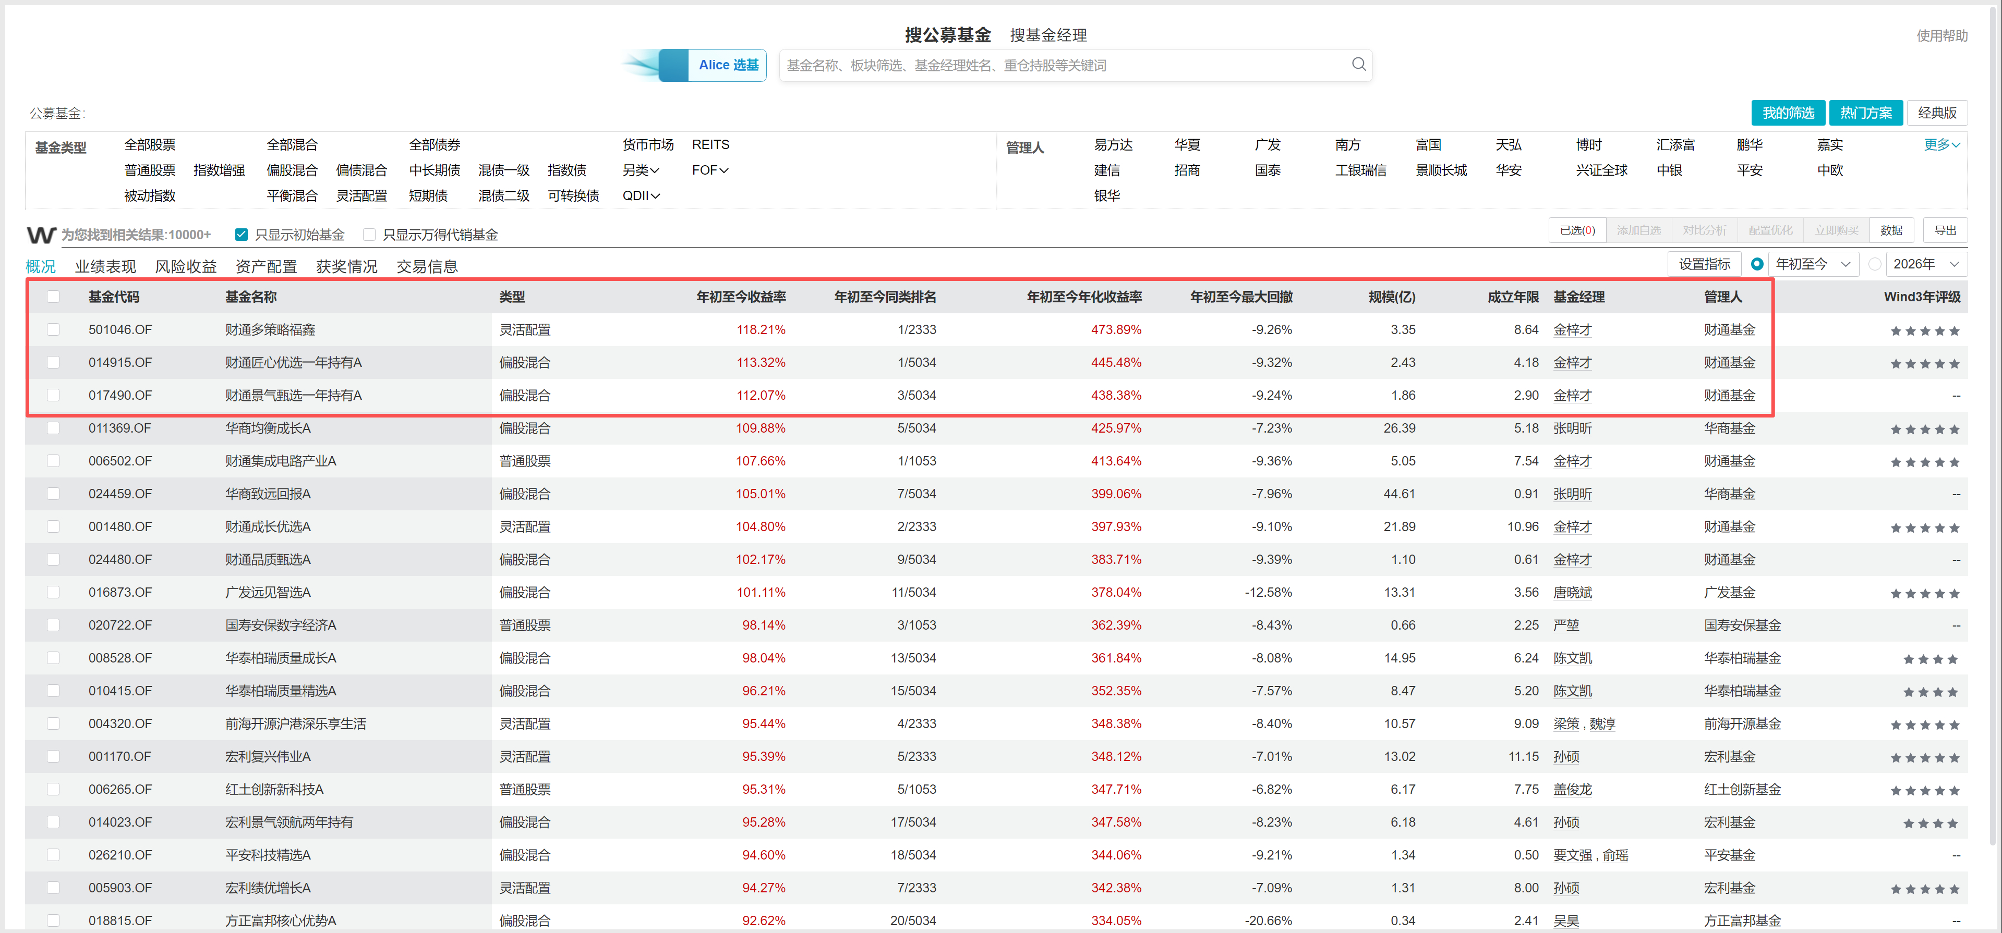Expand 更多 fund managers list
2002x933 pixels.
pos(1941,144)
